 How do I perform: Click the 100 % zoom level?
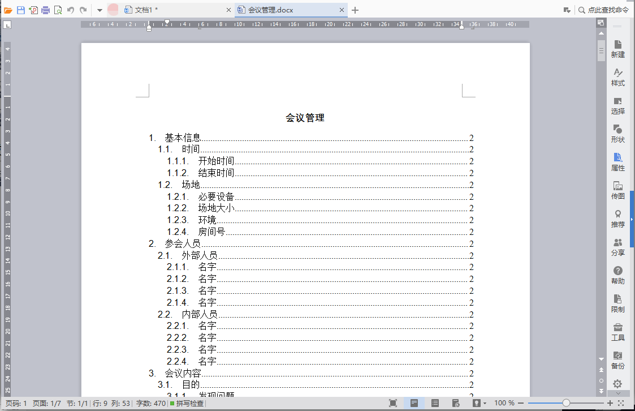(x=504, y=403)
